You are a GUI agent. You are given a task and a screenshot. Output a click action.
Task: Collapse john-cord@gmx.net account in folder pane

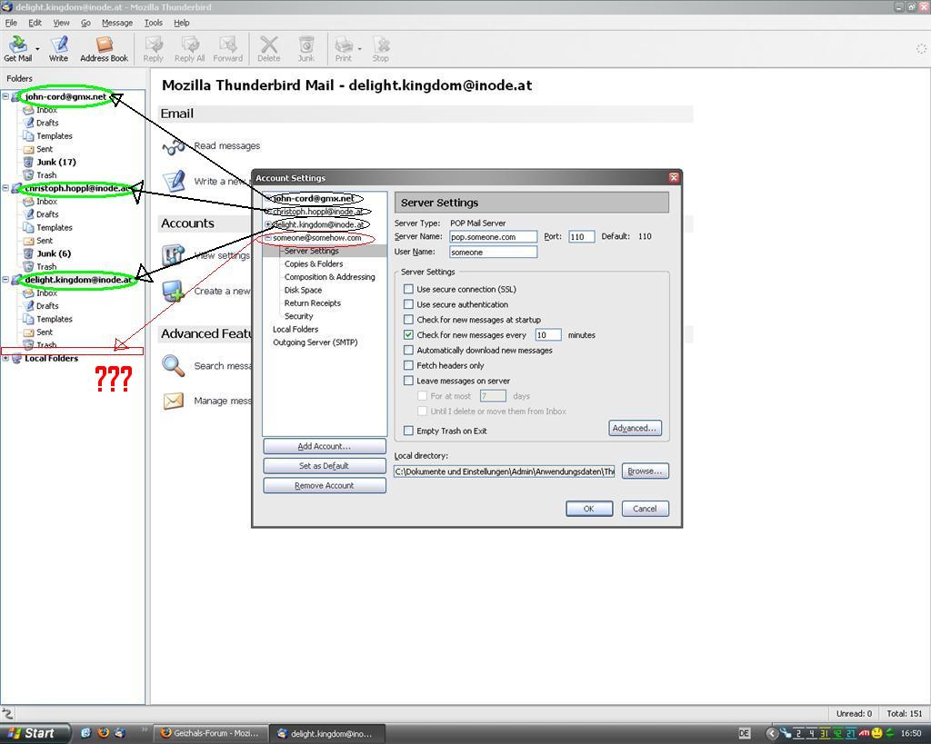click(x=5, y=96)
